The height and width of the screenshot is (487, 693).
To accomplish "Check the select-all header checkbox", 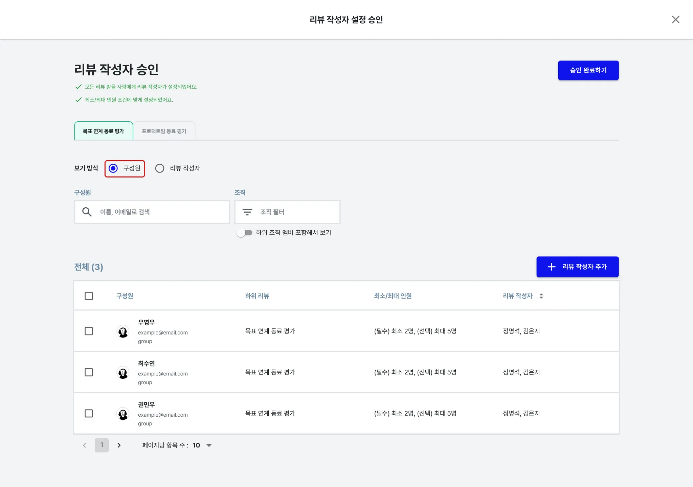I will [89, 296].
